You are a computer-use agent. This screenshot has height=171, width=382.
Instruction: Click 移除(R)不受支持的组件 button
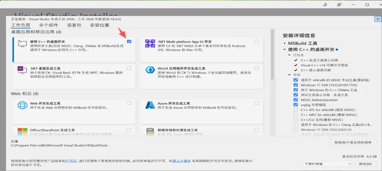(x=353, y=142)
